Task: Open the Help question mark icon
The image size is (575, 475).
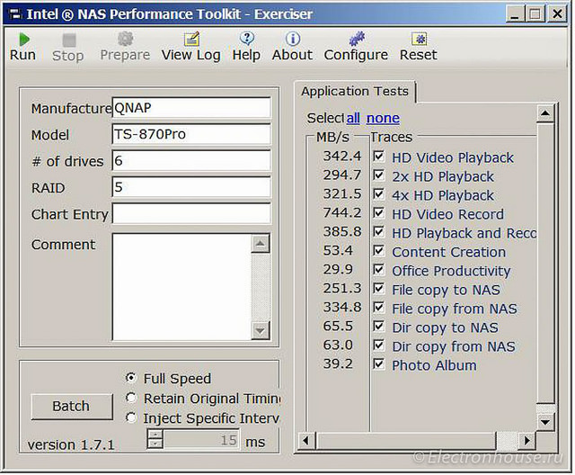Action: 247,39
